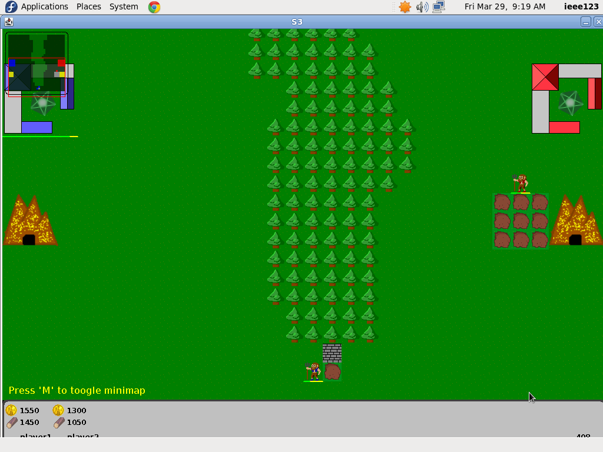The height and width of the screenshot is (452, 603).
Task: Click player one's gold coin icon
Action: click(11, 410)
